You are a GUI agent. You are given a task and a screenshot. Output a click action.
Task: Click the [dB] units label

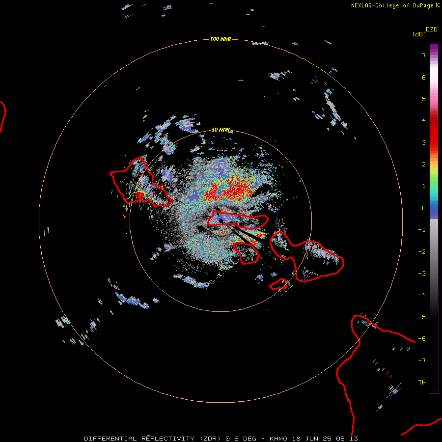(419, 34)
